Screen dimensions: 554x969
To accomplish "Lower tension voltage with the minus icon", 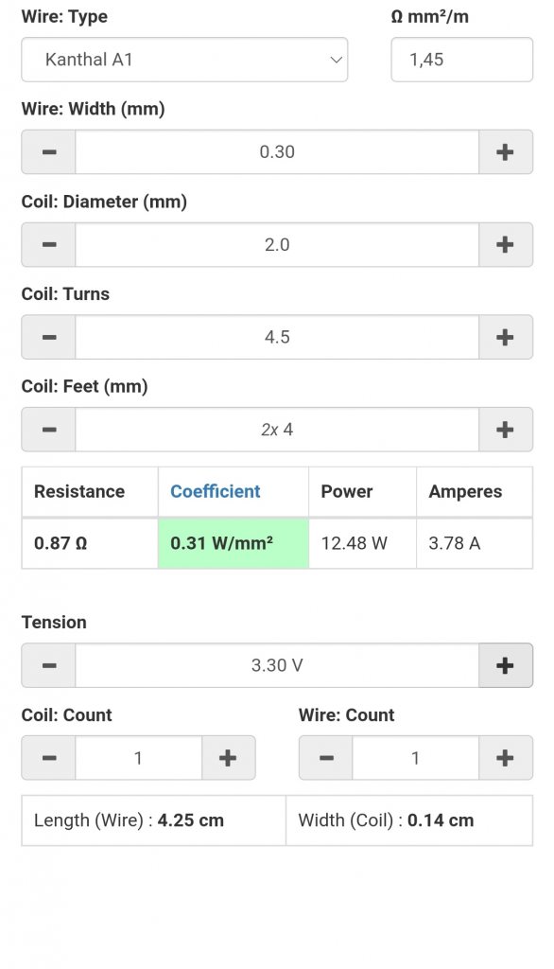I will pyautogui.click(x=49, y=665).
